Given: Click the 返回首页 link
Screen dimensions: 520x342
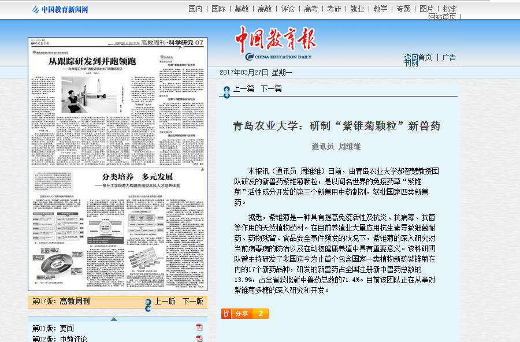Looking at the screenshot, I should [418, 57].
